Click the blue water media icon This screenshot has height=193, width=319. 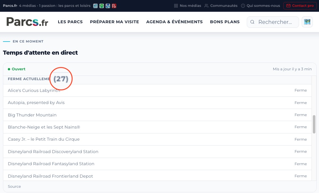(x=108, y=6)
